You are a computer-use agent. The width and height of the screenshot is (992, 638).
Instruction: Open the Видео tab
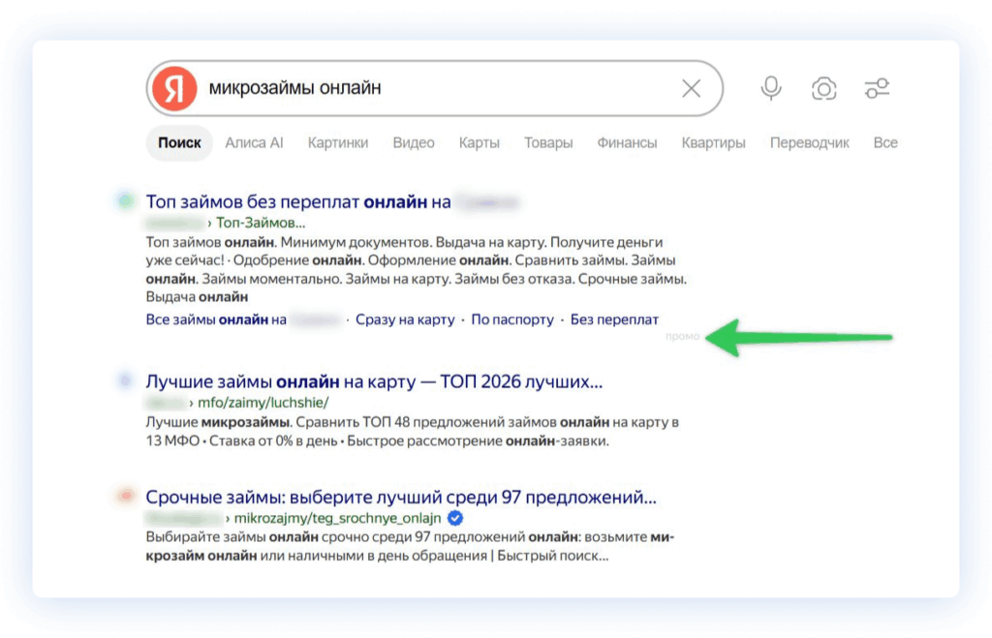pos(414,143)
